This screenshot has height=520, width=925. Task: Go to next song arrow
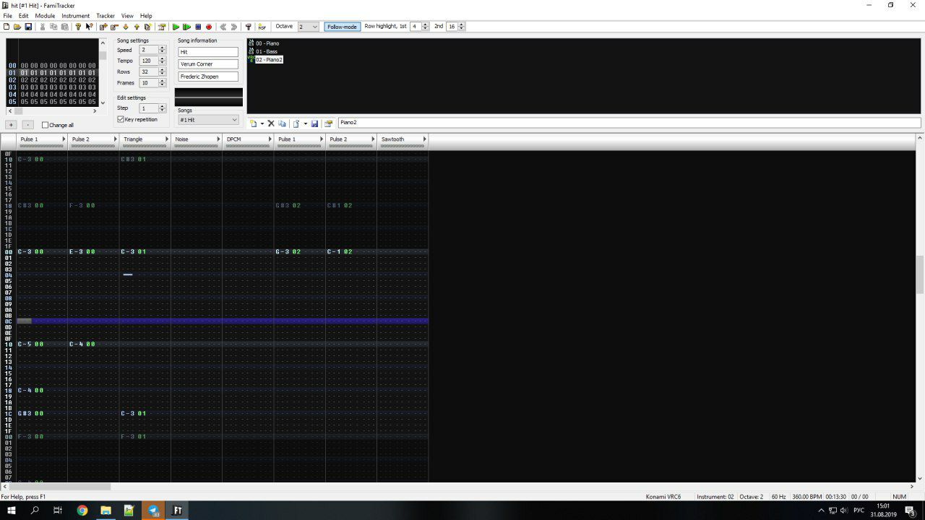[x=234, y=27]
